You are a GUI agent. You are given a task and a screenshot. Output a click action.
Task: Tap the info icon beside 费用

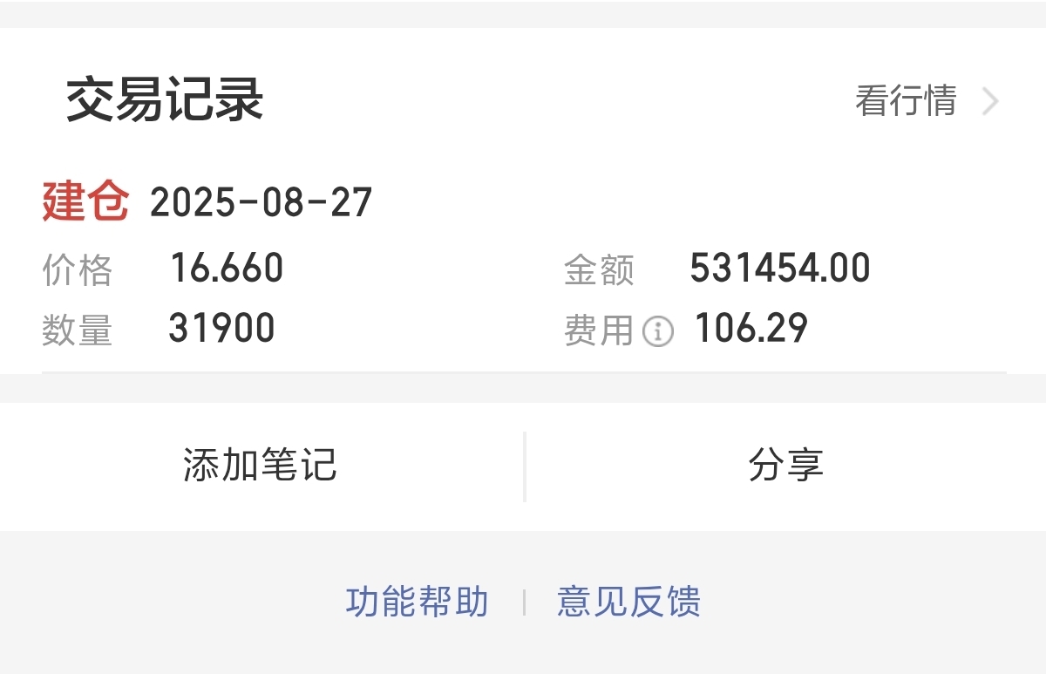[658, 331]
